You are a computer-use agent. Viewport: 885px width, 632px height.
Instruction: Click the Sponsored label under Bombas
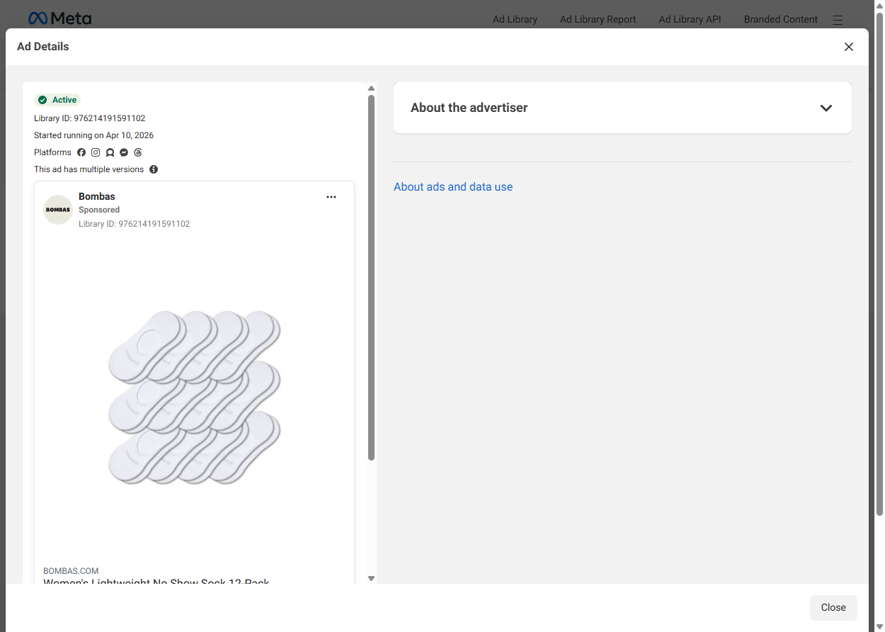coord(99,210)
